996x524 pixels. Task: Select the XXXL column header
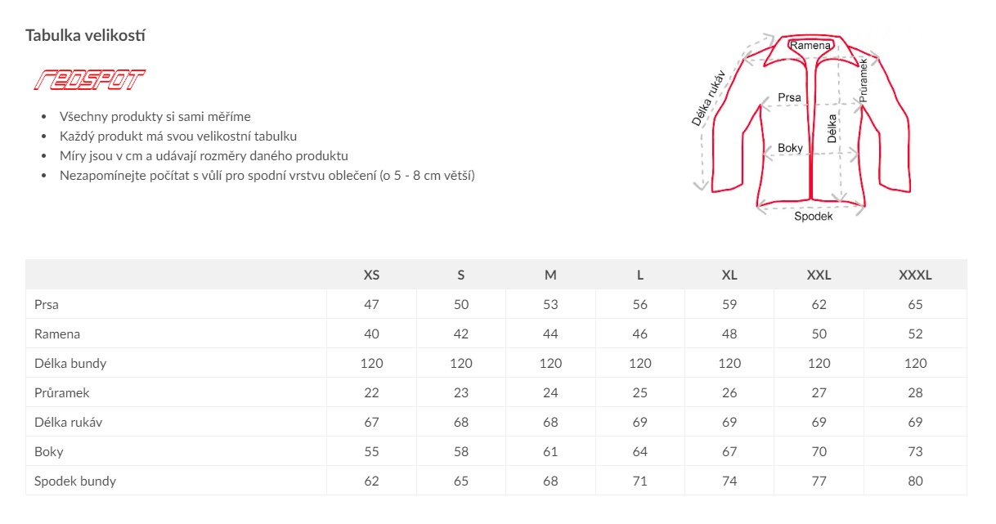915,275
